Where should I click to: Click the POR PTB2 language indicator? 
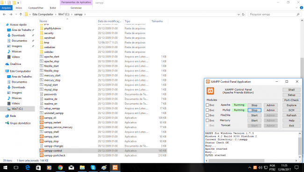tap(272, 167)
